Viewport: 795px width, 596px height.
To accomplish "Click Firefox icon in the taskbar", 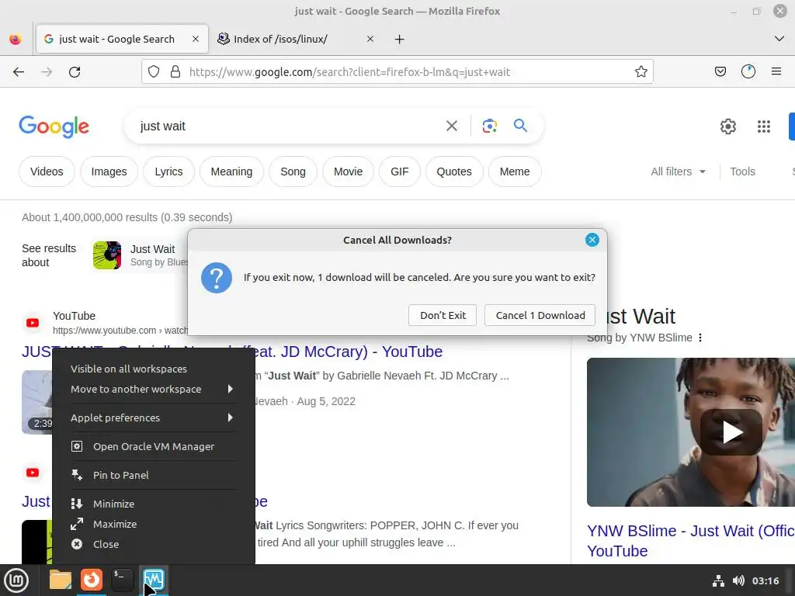I will [92, 580].
